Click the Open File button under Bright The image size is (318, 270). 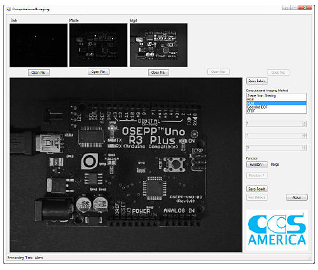pos(158,72)
